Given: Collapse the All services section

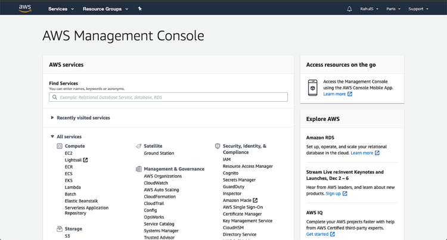Looking at the screenshot, I should pyautogui.click(x=66, y=136).
